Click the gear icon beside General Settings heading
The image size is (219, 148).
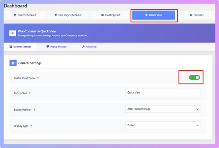click(x=13, y=63)
